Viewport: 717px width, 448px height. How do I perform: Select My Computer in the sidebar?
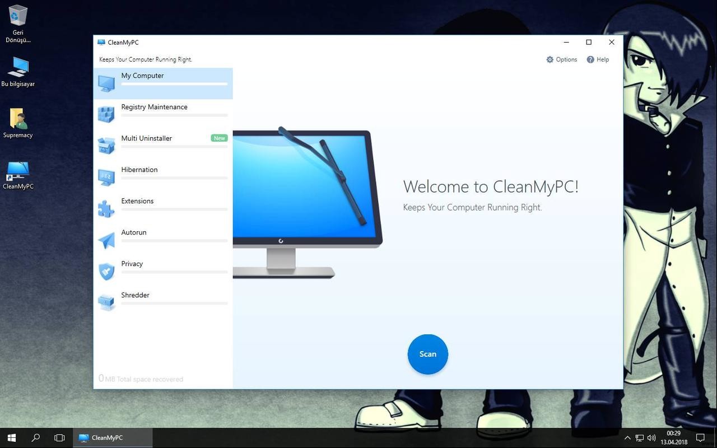click(x=163, y=83)
